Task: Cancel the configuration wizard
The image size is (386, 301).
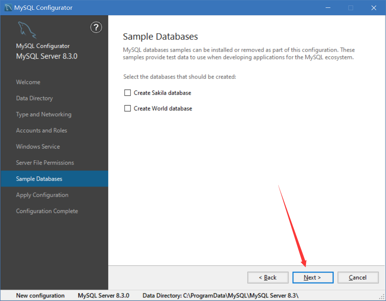Action: [358, 278]
